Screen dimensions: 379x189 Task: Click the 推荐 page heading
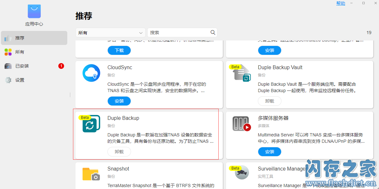click(x=84, y=16)
